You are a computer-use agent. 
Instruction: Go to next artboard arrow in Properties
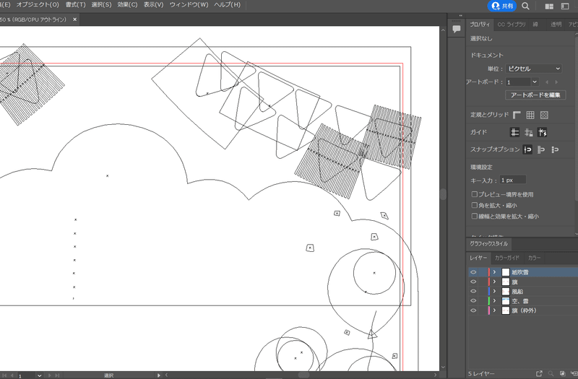tap(556, 82)
